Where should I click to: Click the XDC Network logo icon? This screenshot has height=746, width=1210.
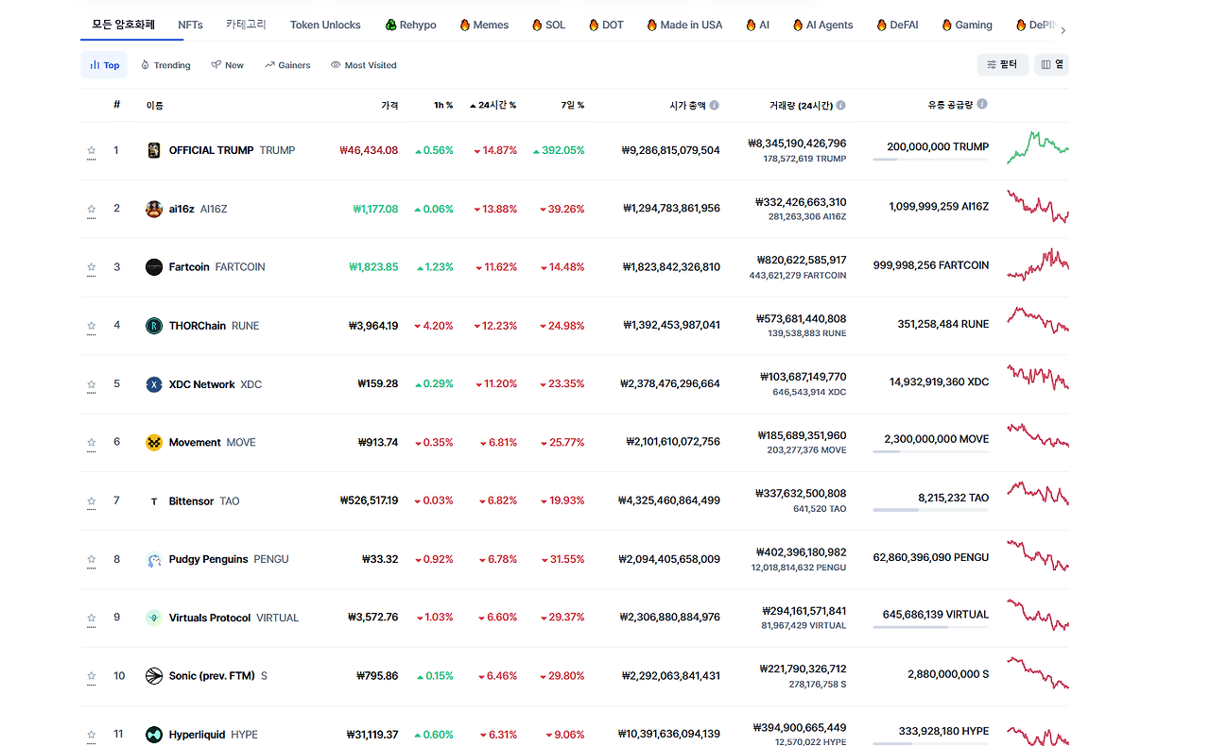point(154,384)
